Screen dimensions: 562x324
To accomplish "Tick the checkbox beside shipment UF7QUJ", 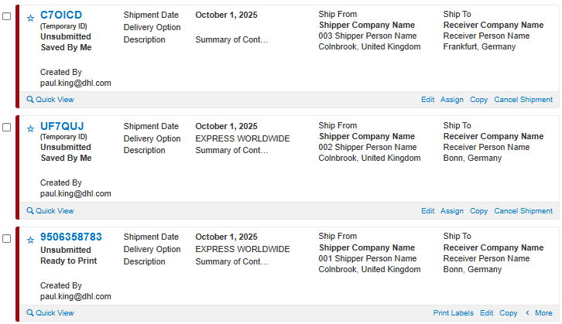I will pyautogui.click(x=7, y=128).
